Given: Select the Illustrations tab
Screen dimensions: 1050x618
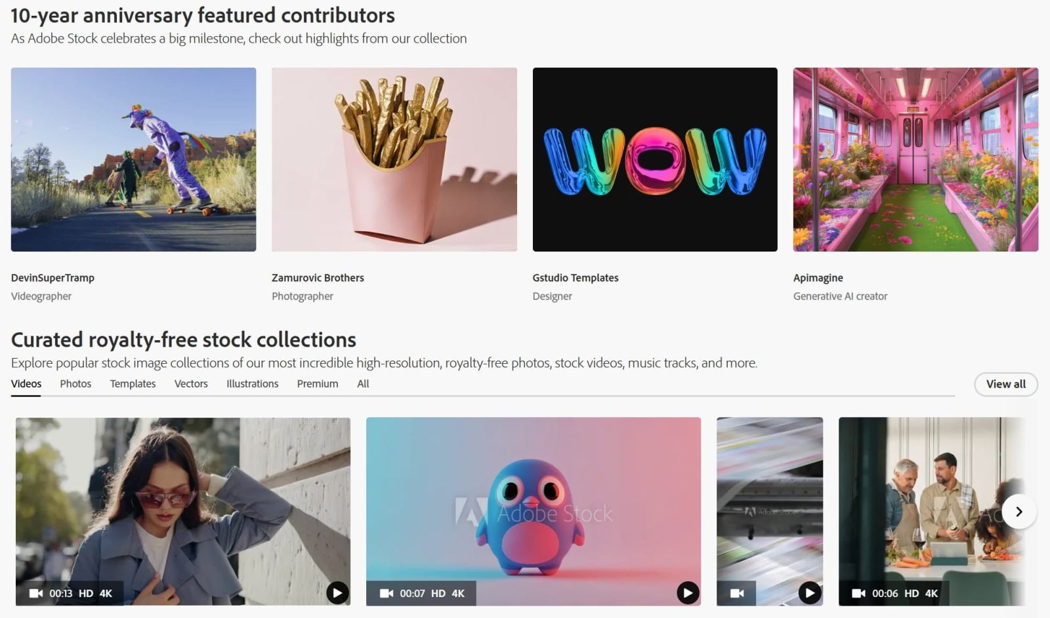Looking at the screenshot, I should [252, 384].
